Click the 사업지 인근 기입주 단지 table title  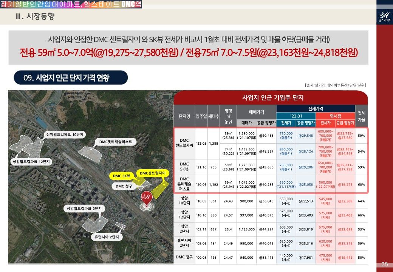click(x=273, y=98)
